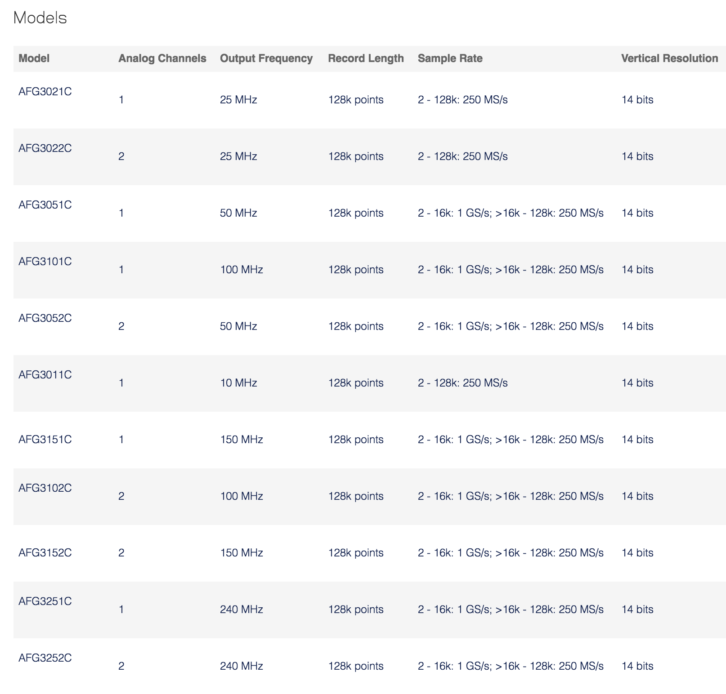
Task: Select the AFG3051C model name
Action: 45,205
